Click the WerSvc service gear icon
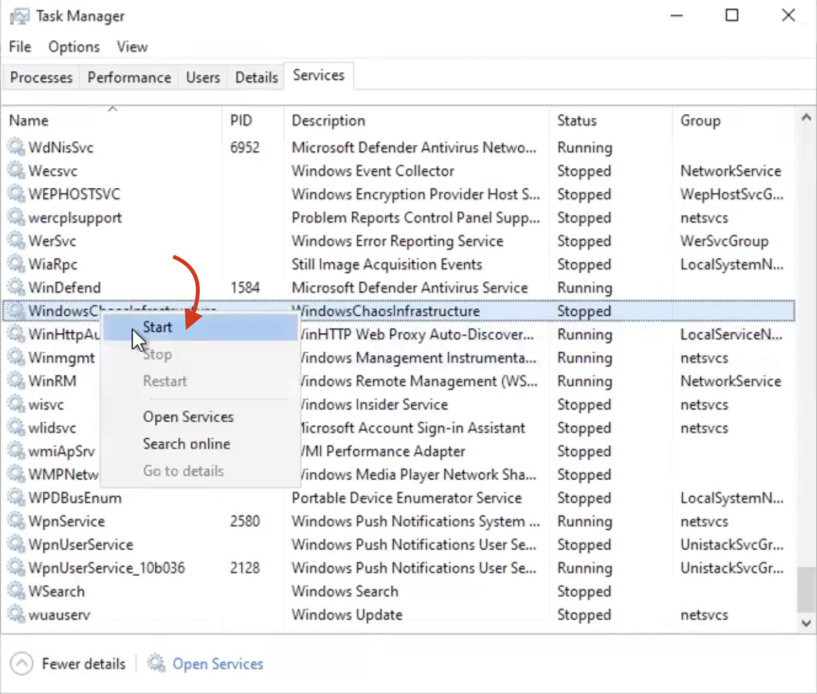Screen dimensions: 817x694 pos(16,241)
